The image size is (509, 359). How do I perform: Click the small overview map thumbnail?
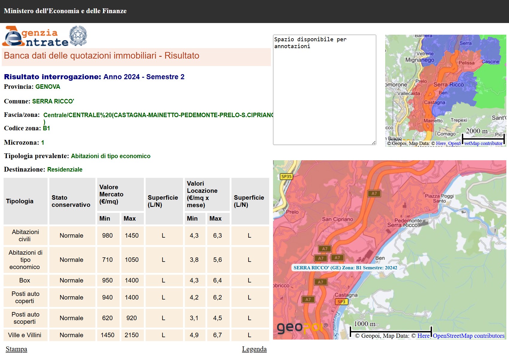point(445,90)
